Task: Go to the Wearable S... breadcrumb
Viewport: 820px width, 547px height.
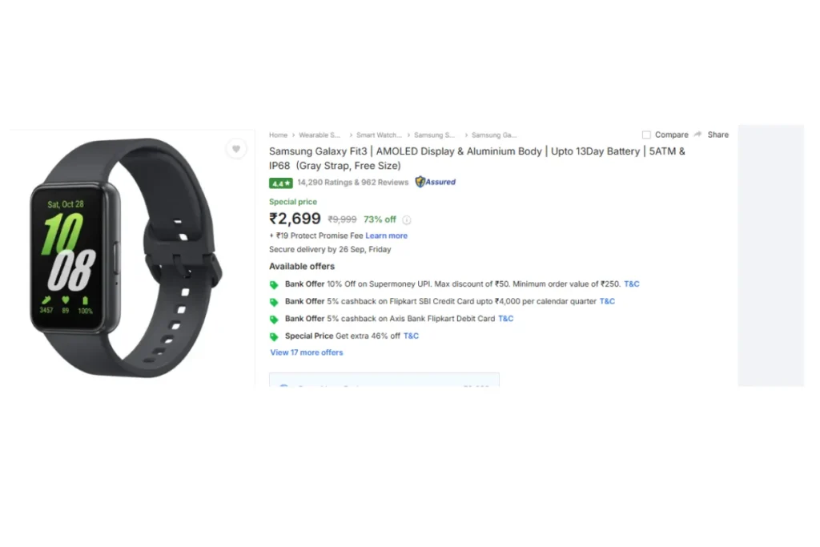Action: [x=320, y=135]
